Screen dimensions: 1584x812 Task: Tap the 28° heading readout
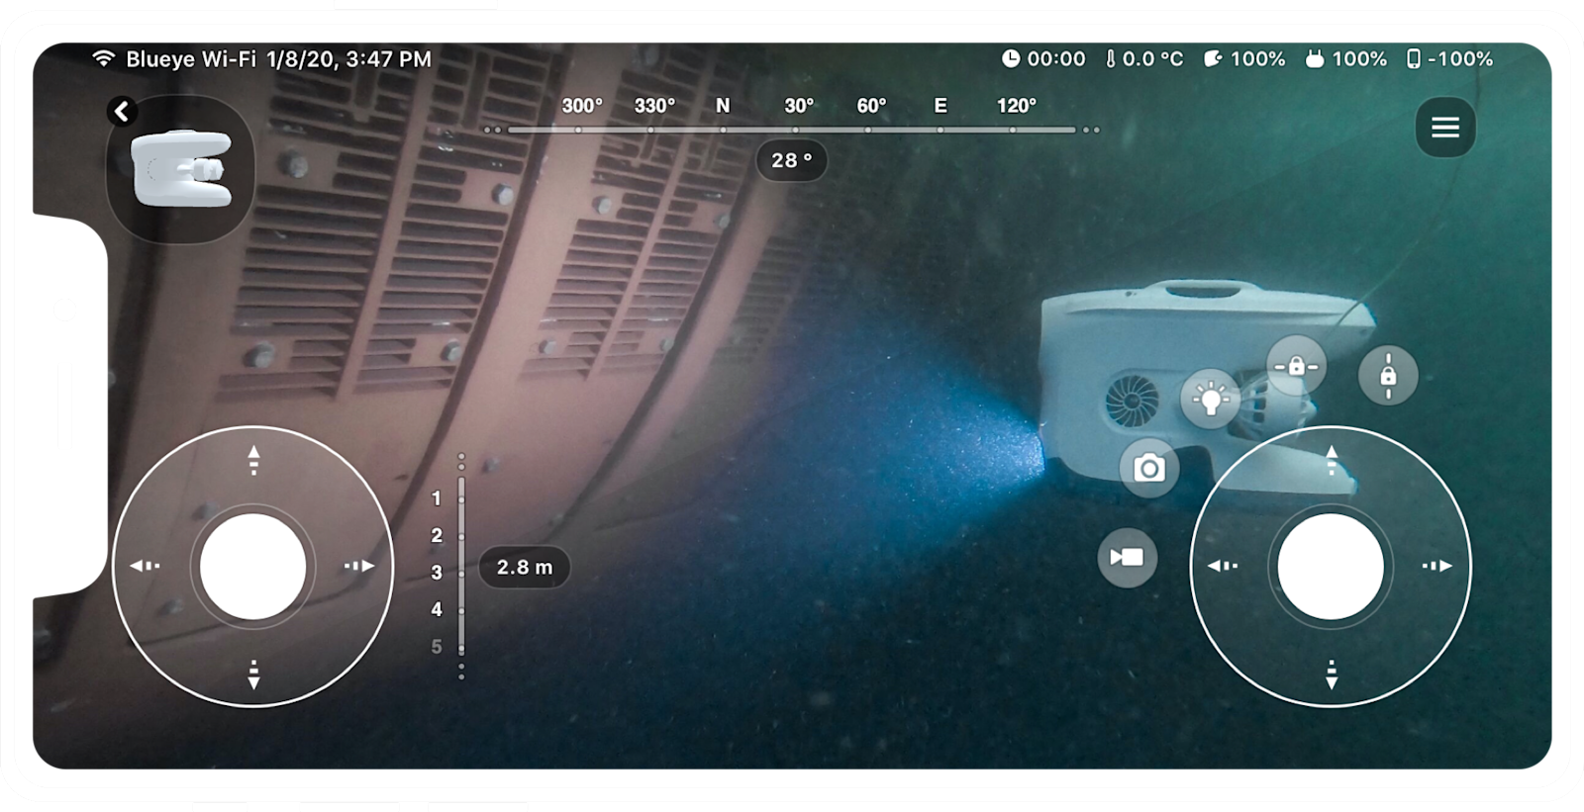pyautogui.click(x=792, y=160)
